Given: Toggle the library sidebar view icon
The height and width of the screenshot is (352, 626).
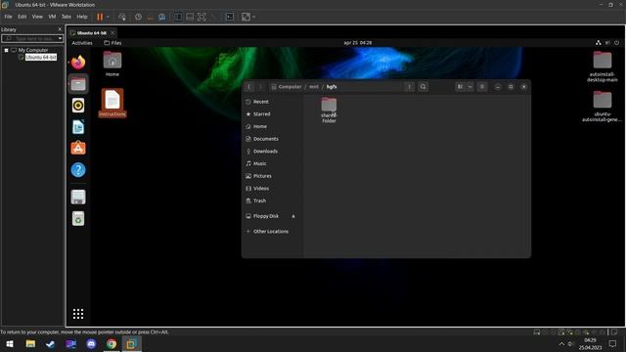Looking at the screenshot, I should pyautogui.click(x=178, y=17).
